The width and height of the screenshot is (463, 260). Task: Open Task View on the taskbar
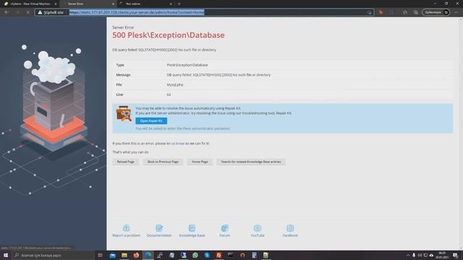[101, 255]
